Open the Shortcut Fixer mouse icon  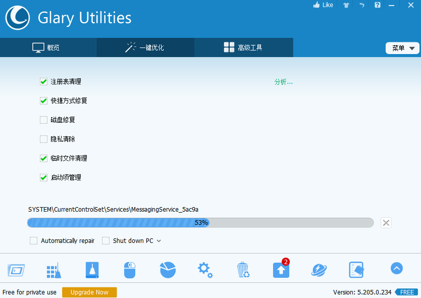[x=130, y=269]
